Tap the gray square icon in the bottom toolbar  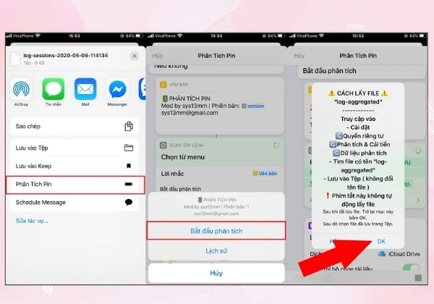(x=418, y=278)
